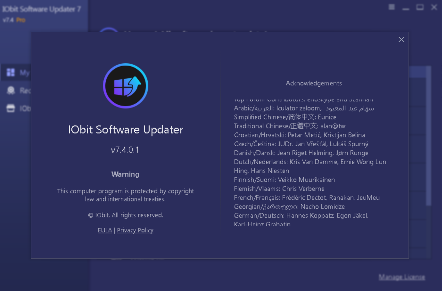Select the My Software sidebar tab icon
The height and width of the screenshot is (291, 442).
click(x=11, y=73)
